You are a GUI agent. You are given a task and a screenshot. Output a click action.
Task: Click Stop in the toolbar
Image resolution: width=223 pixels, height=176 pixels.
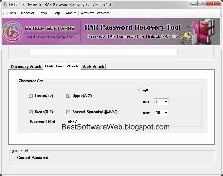(x=43, y=13)
